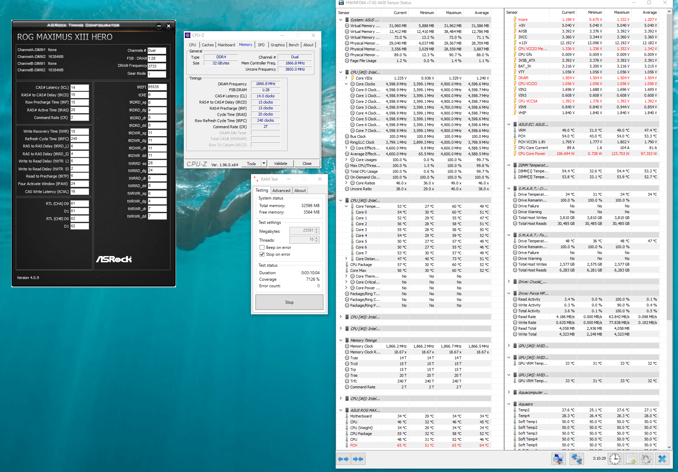Open the Advanced tab in RAM Test

pyautogui.click(x=281, y=191)
